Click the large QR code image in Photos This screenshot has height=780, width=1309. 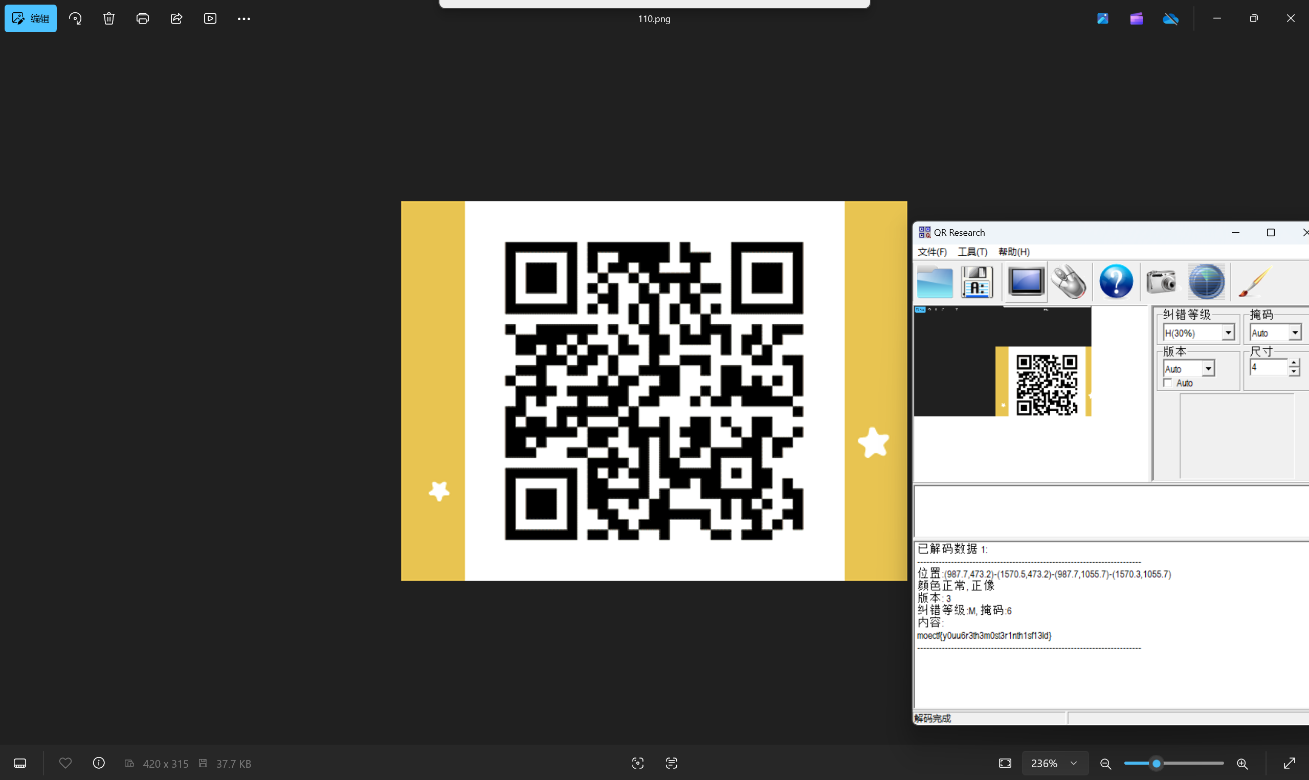[x=654, y=391]
